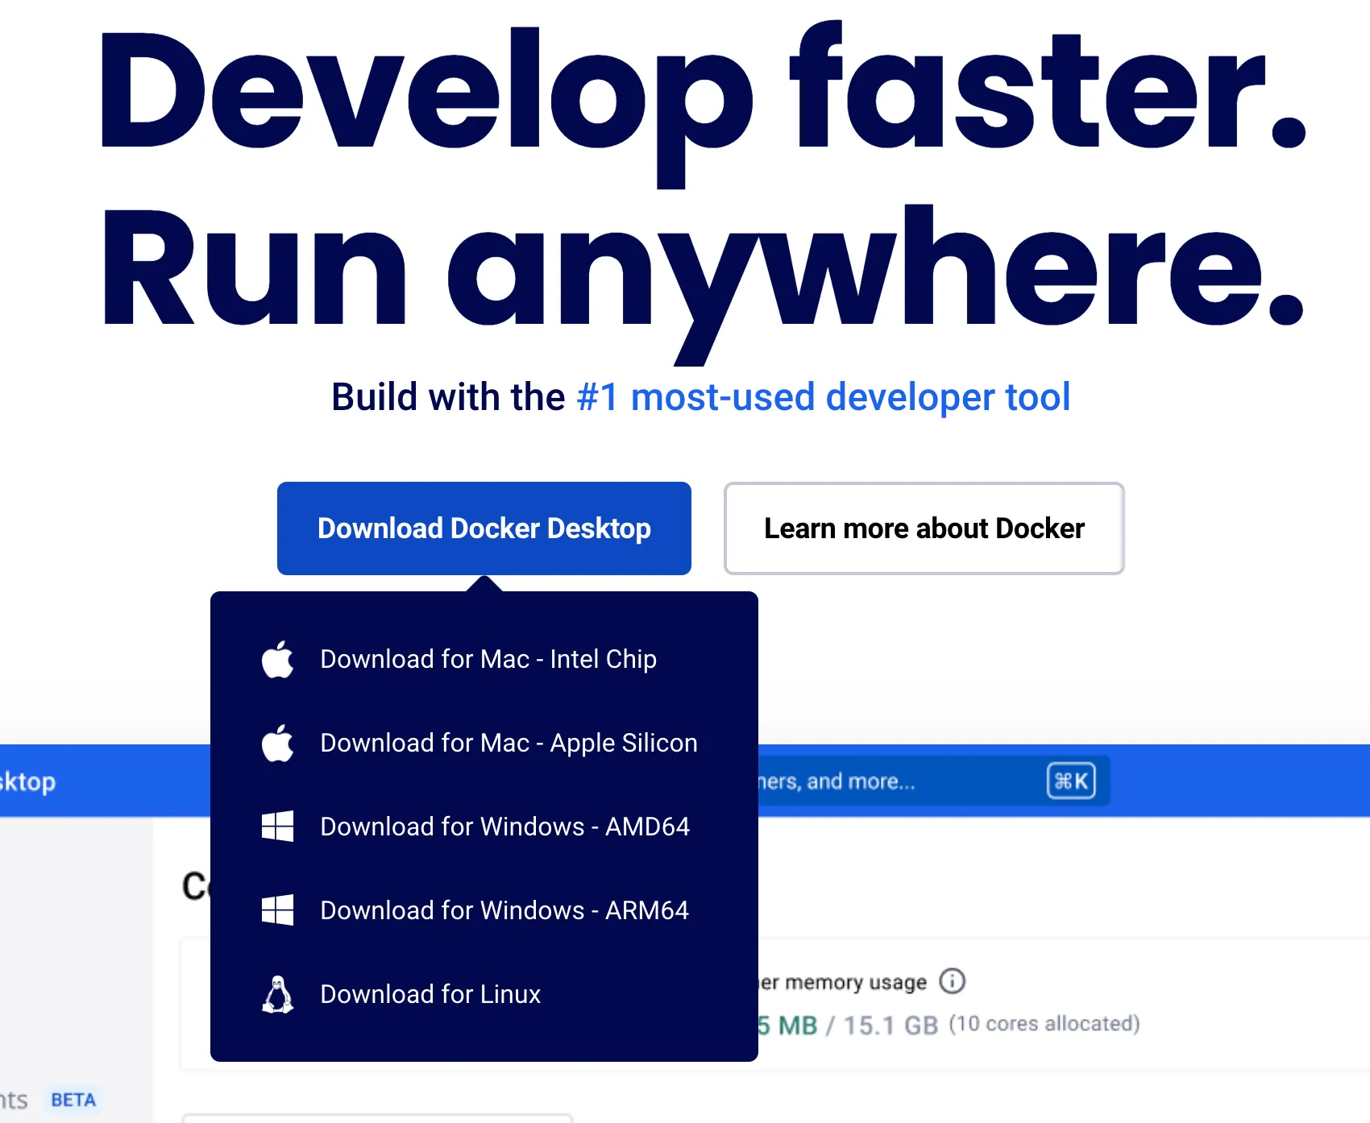Focus the search field in blue header
This screenshot has height=1123, width=1370.
[886, 781]
